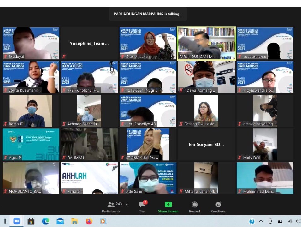This screenshot has height=227, width=301.
Task: Open Microsoft Edge from the taskbar
Action: [45, 221]
